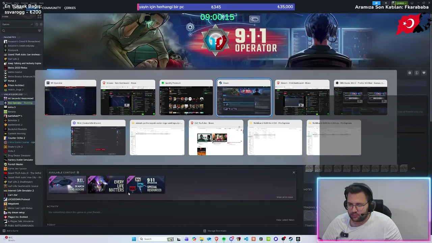This screenshot has height=243, width=432.
Task: Open Special Resources DLC thumbnail
Action: pyautogui.click(x=146, y=185)
